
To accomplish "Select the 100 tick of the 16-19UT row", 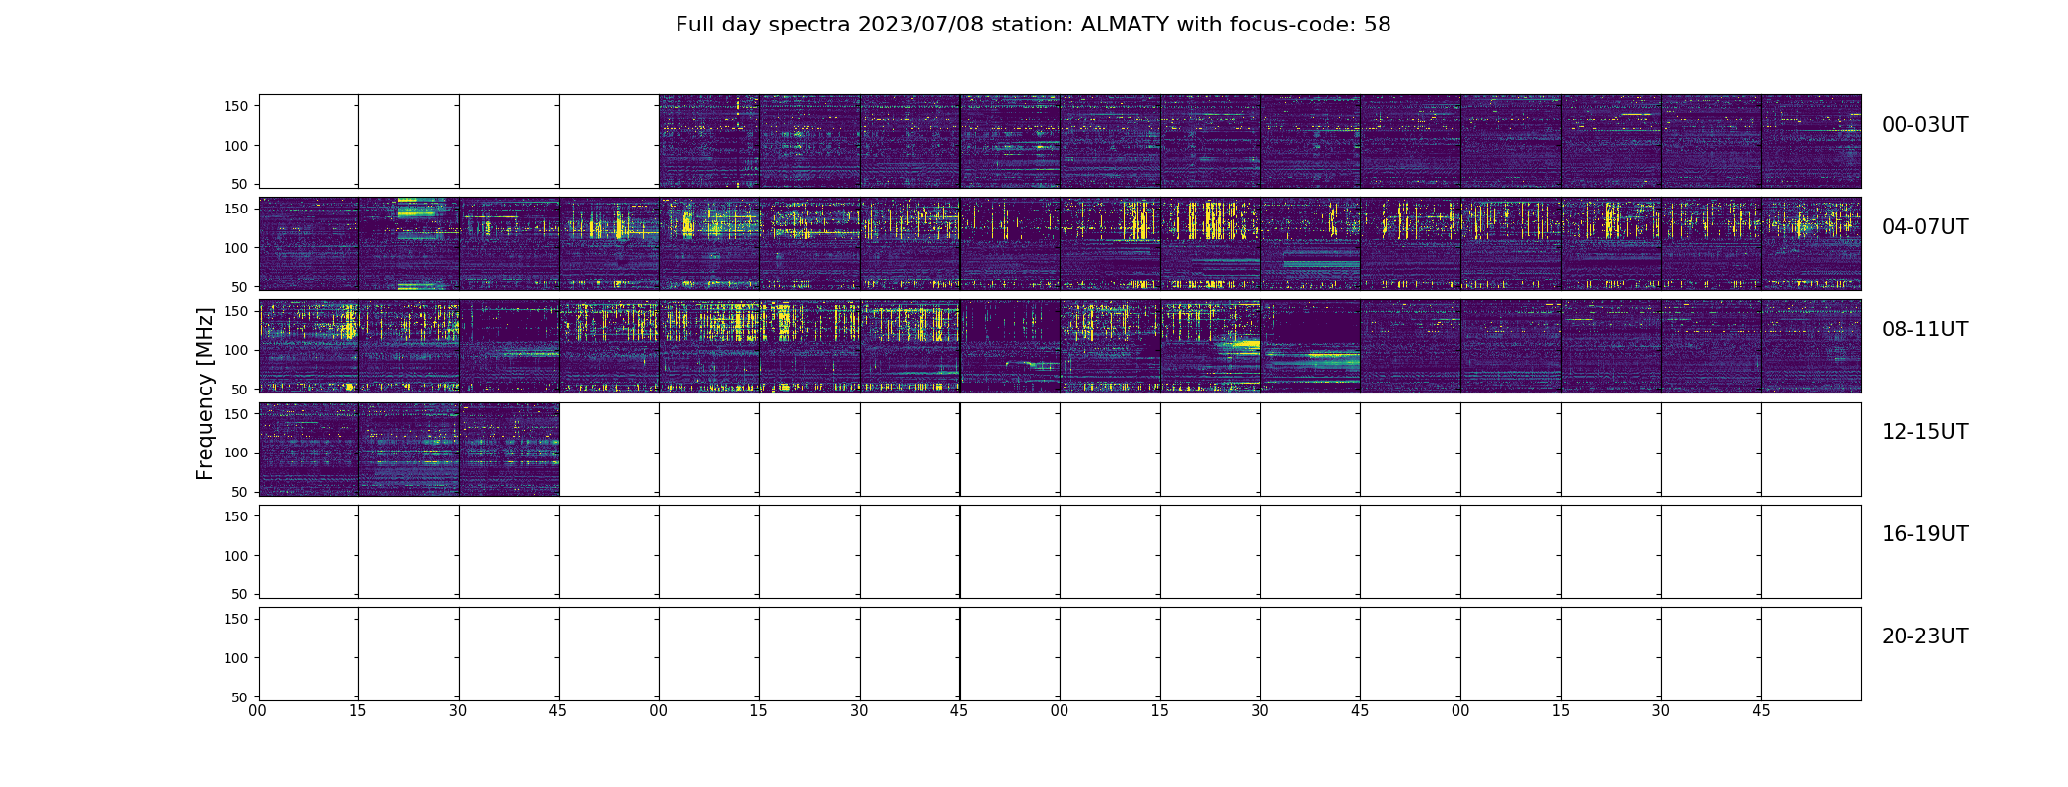I will pyautogui.click(x=236, y=556).
